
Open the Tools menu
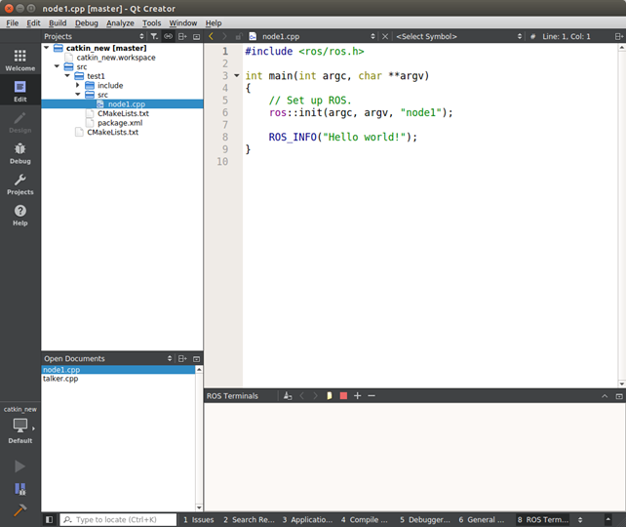coord(152,22)
